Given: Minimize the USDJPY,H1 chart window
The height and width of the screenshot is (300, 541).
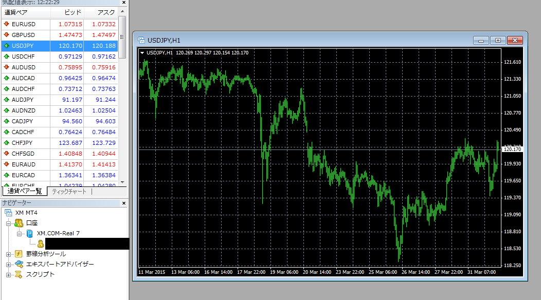Looking at the screenshot, I should (481, 41).
